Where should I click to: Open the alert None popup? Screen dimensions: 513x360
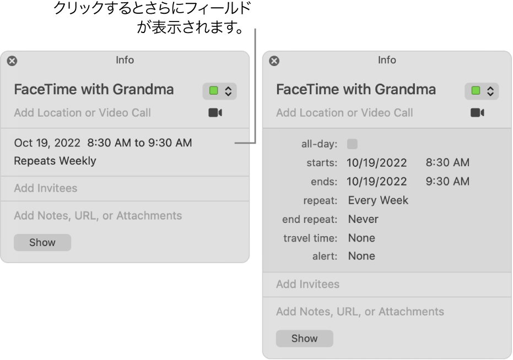tap(361, 256)
